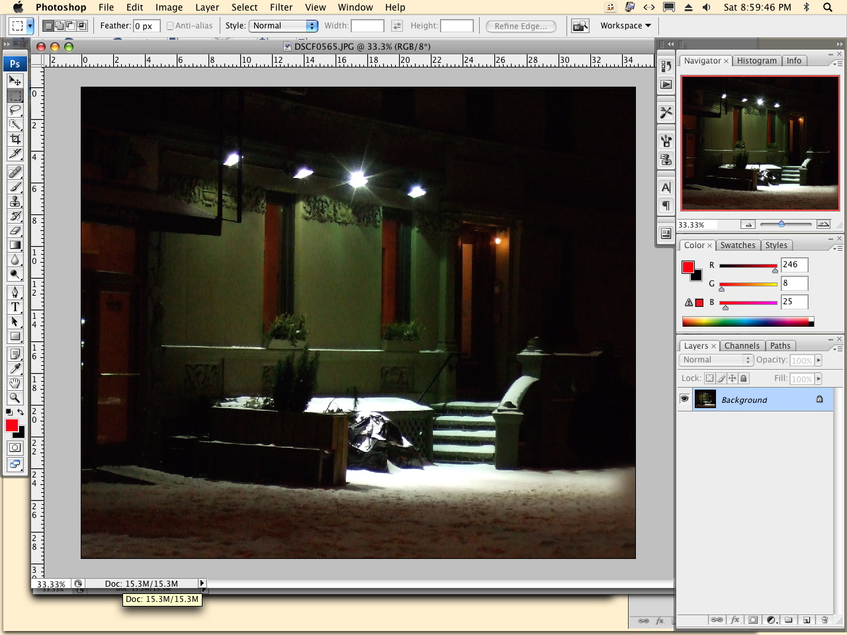Screen dimensions: 847x635
Task: Select the Pen tool
Action: 15,292
